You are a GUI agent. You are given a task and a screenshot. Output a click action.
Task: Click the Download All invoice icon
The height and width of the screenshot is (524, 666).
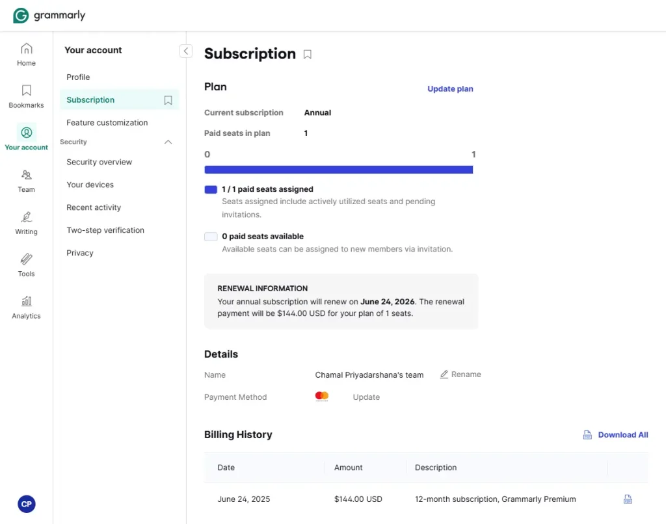click(587, 435)
